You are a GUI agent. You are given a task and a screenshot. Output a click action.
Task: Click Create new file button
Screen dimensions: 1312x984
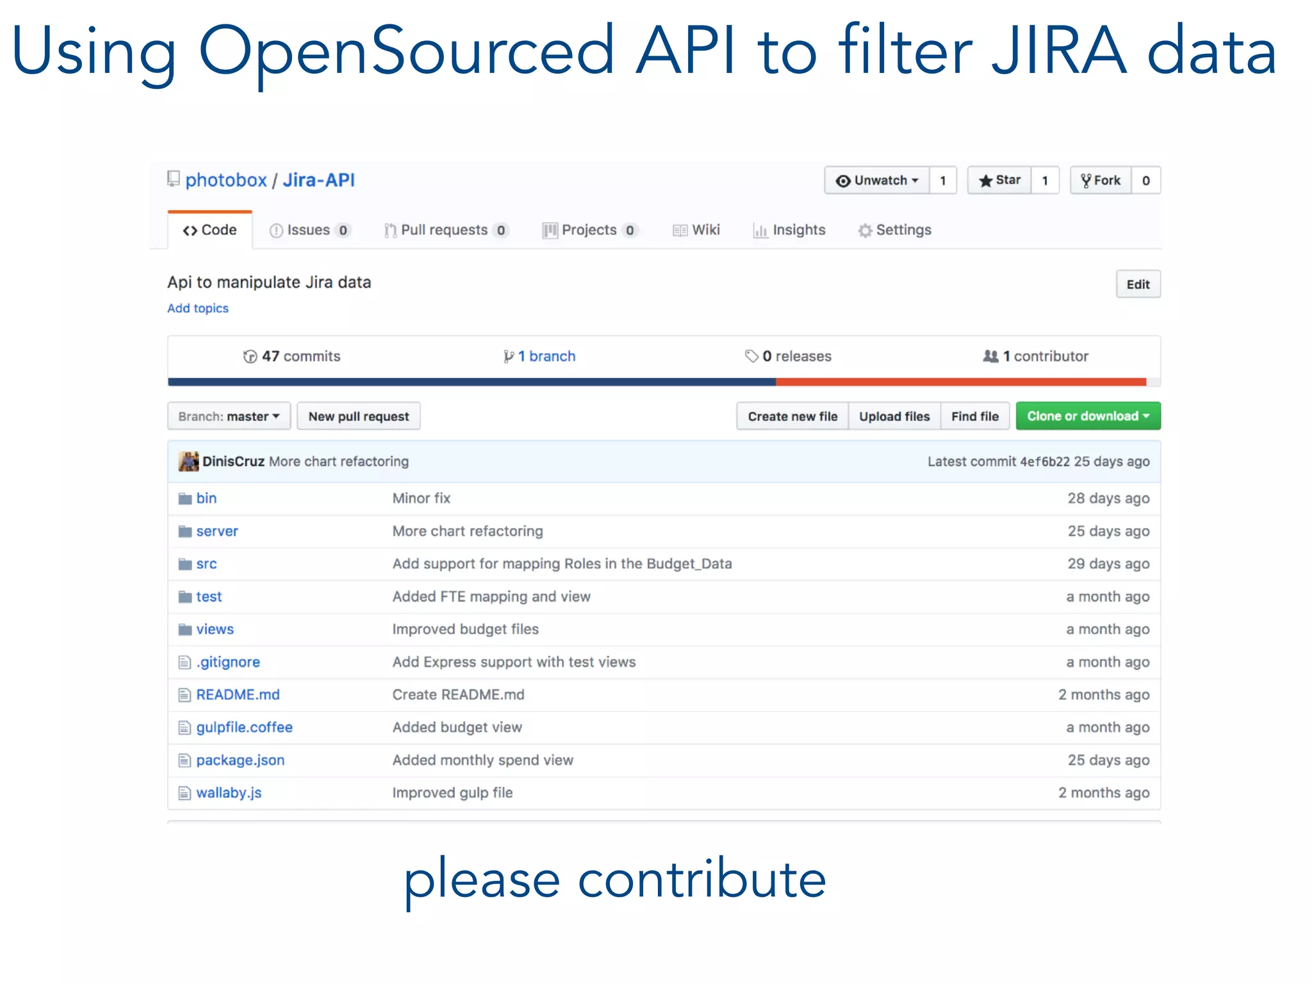click(x=792, y=416)
